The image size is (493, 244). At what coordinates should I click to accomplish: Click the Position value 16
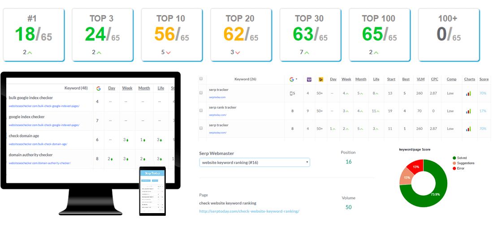coord(348,162)
